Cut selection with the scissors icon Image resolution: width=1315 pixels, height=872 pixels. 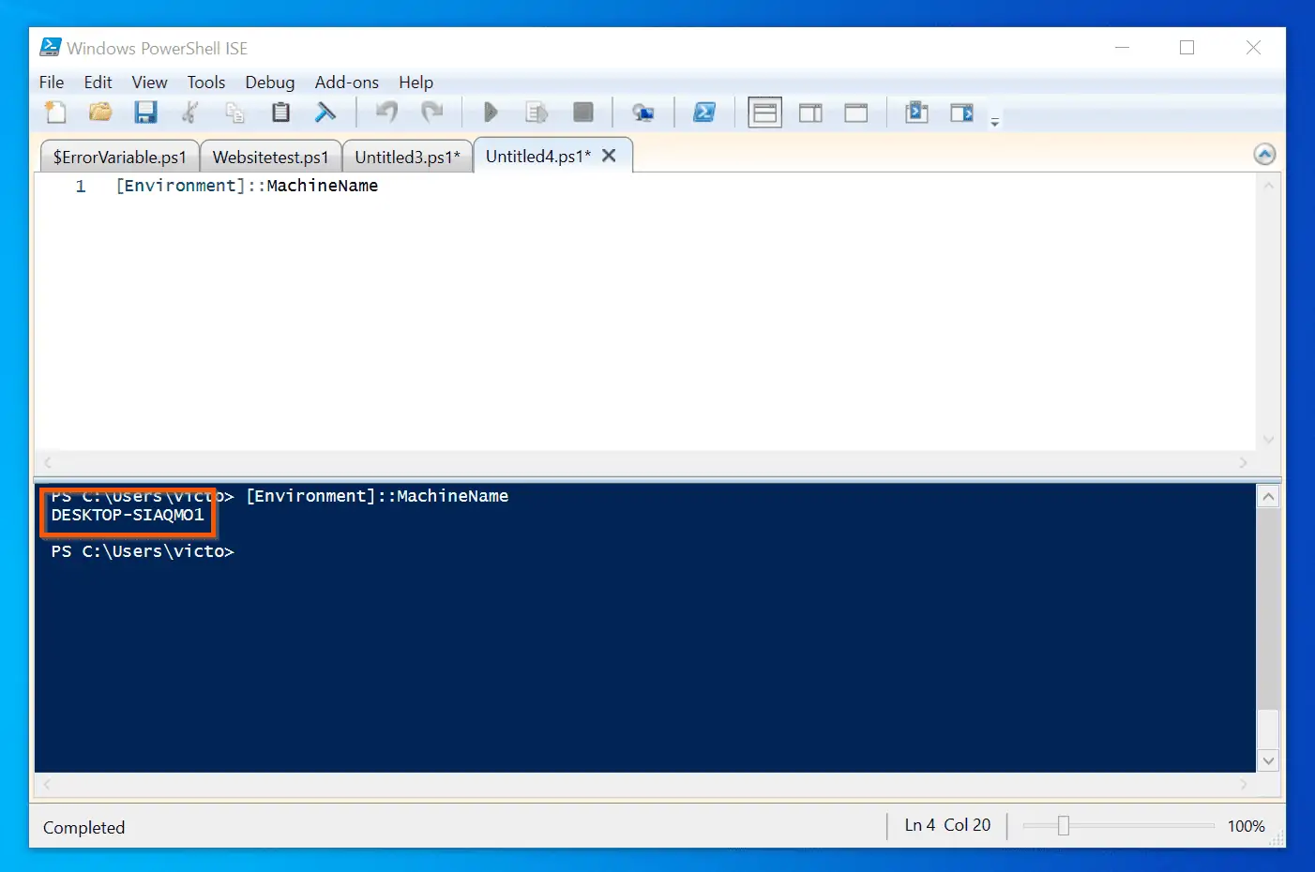coord(190,113)
